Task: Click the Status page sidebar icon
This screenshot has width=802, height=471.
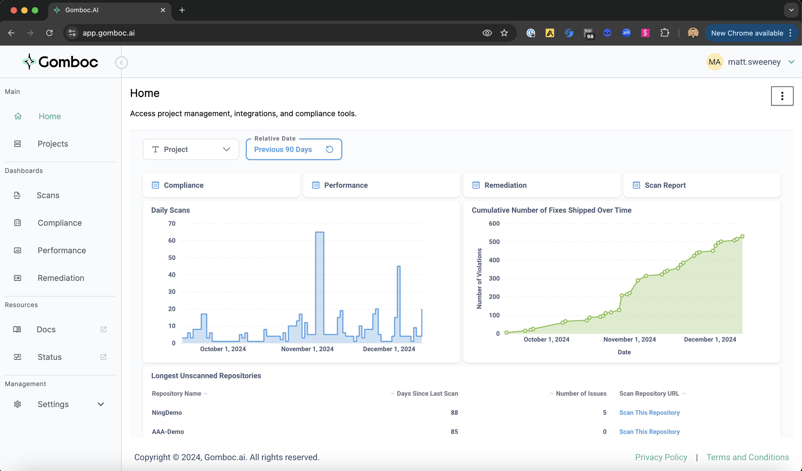Action: 18,357
